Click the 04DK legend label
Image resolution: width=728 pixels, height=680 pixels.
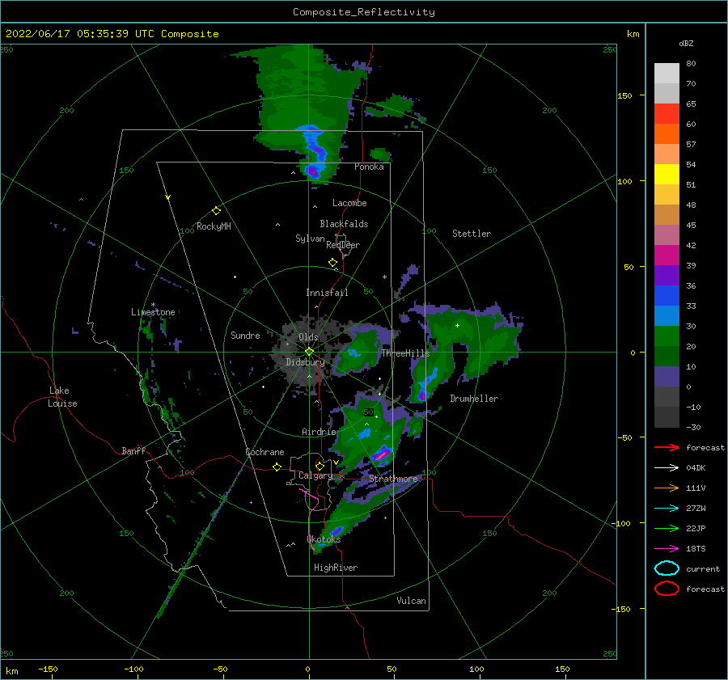coord(696,468)
